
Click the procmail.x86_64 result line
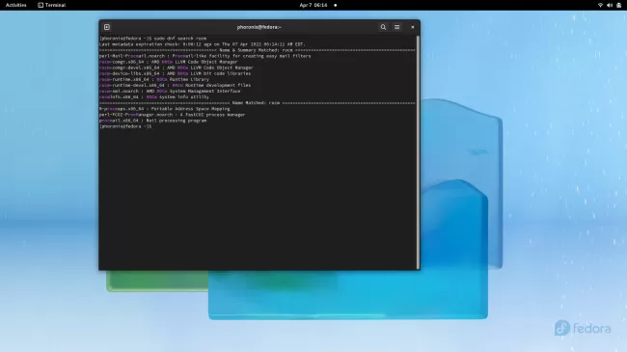tap(153, 121)
